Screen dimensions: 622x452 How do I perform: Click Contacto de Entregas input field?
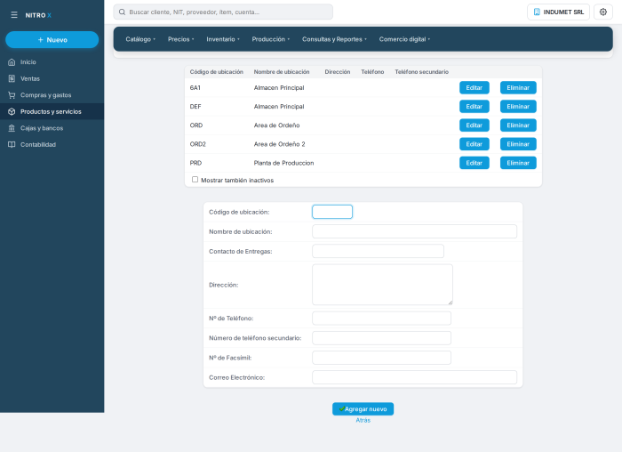coord(378,251)
